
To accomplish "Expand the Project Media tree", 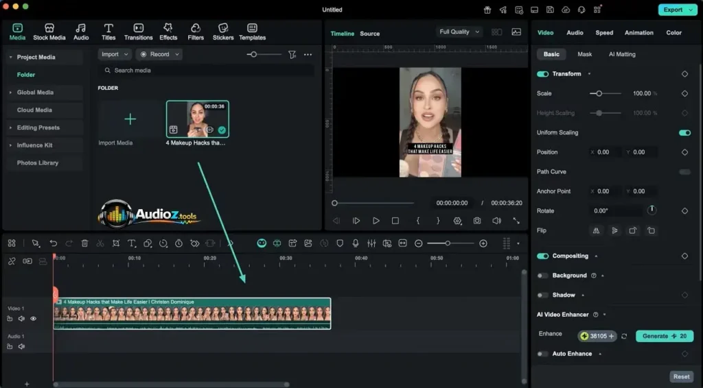I will coord(11,58).
